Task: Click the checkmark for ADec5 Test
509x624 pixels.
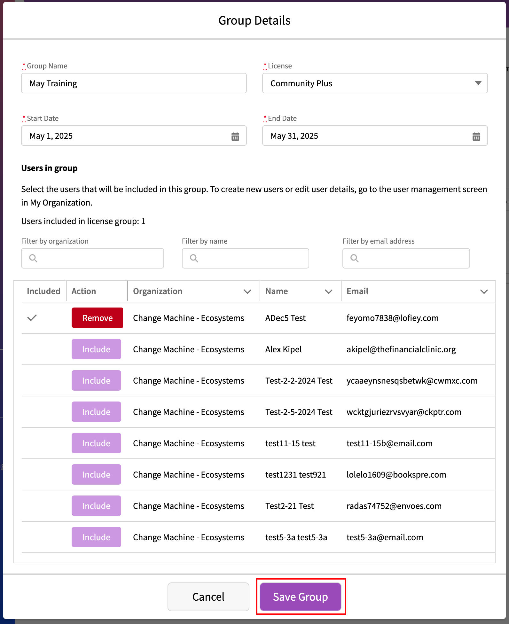Action: click(x=32, y=318)
